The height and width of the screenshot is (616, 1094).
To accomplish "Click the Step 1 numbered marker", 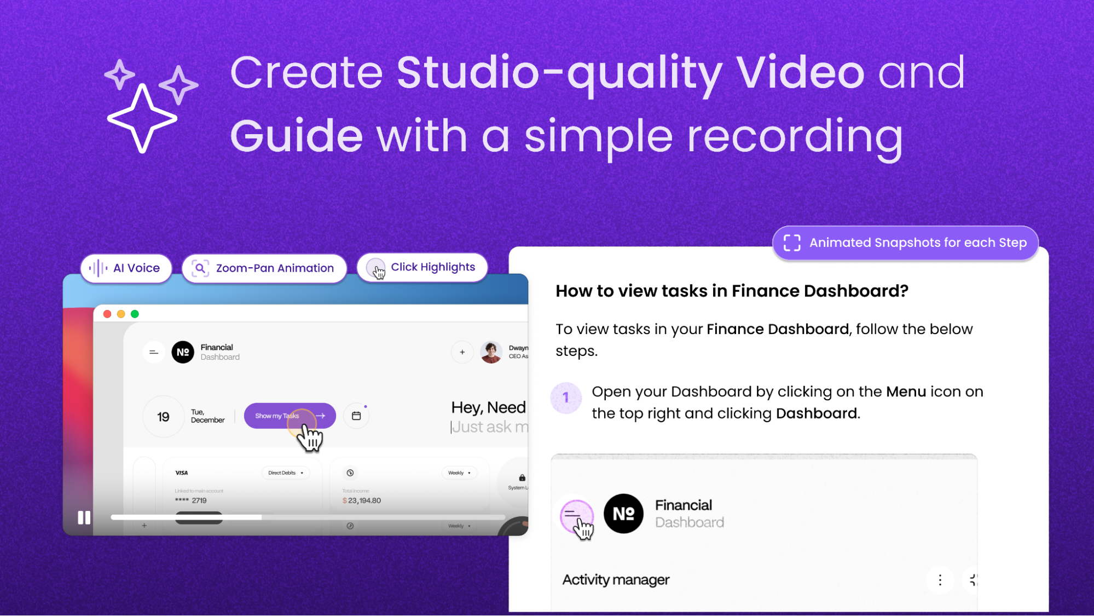I will pyautogui.click(x=564, y=397).
